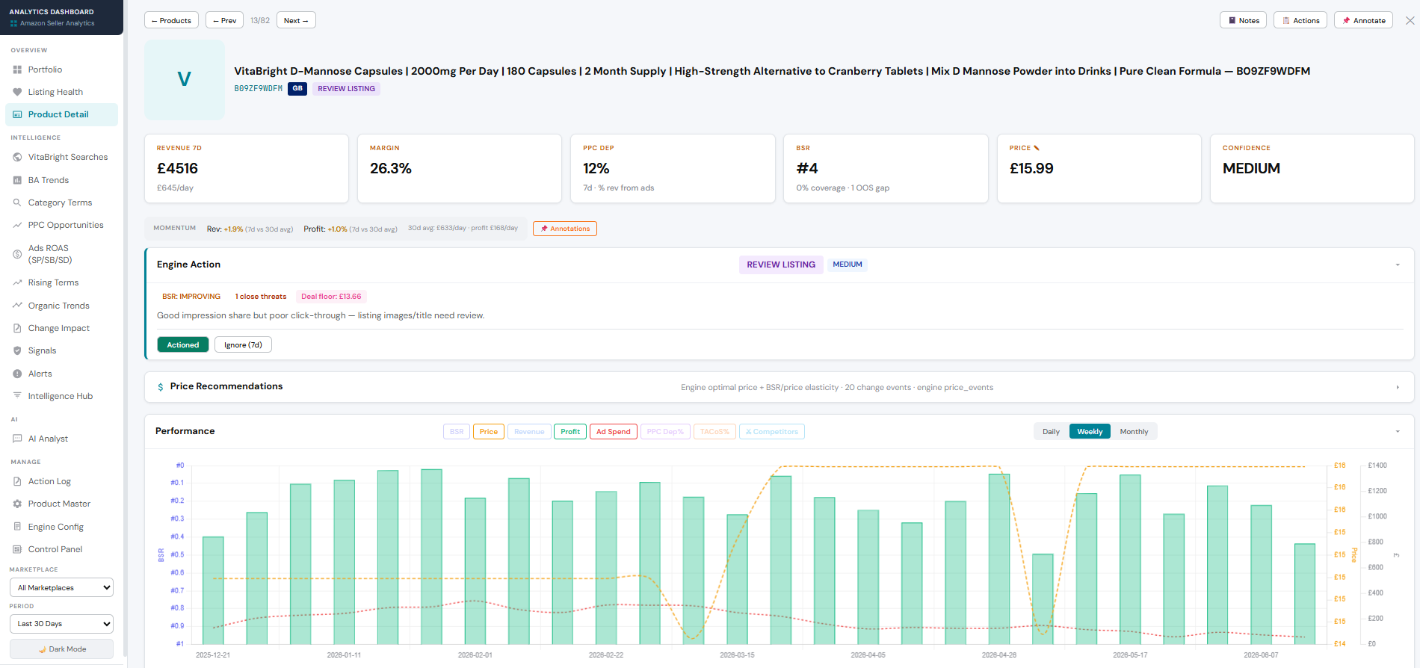Click the Margin 26.3% card

[460, 168]
